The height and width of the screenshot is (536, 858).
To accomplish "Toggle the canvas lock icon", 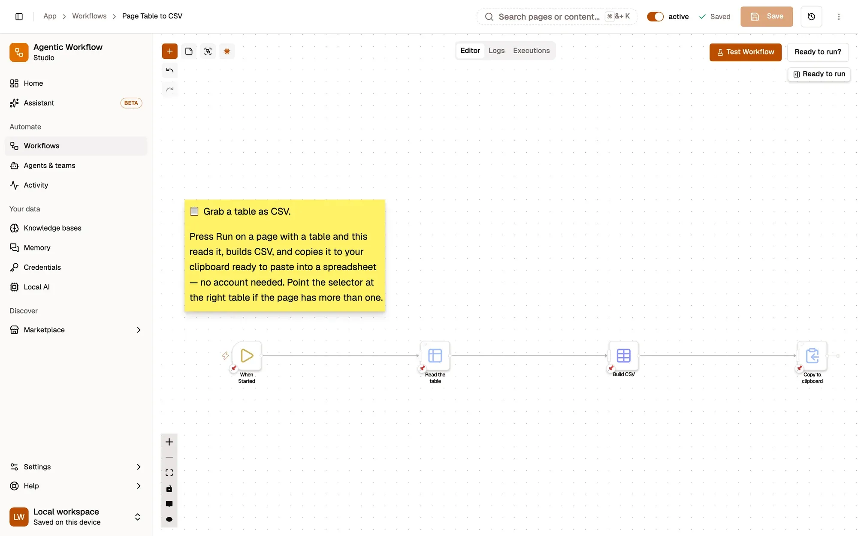I will click(169, 488).
